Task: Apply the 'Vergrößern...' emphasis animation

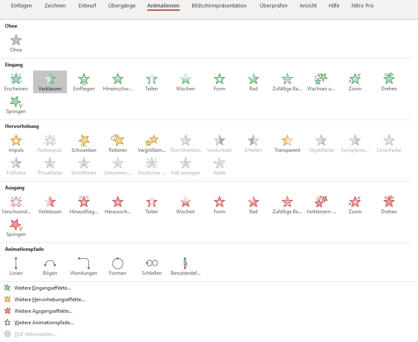Action: click(x=152, y=143)
